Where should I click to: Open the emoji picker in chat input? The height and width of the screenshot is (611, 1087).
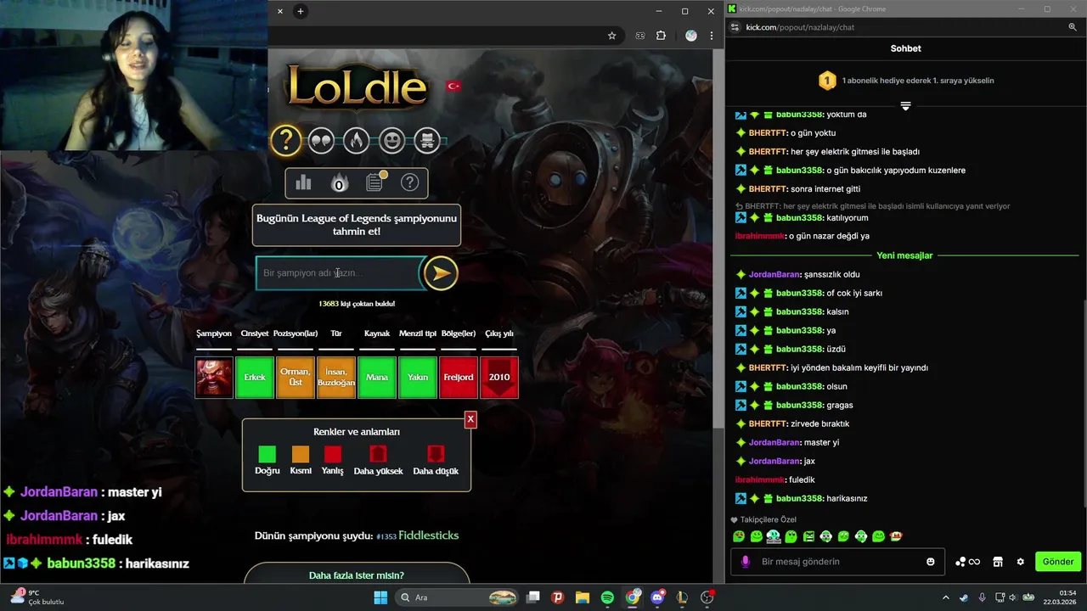pos(931,562)
